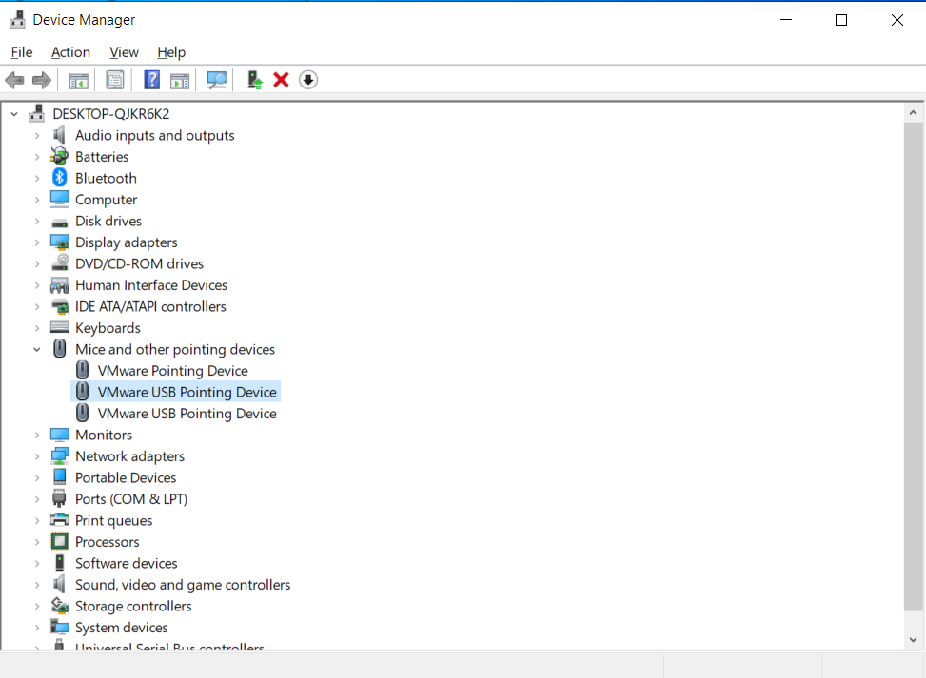Image resolution: width=926 pixels, height=678 pixels.
Task: Select the Processors label
Action: [x=107, y=542]
